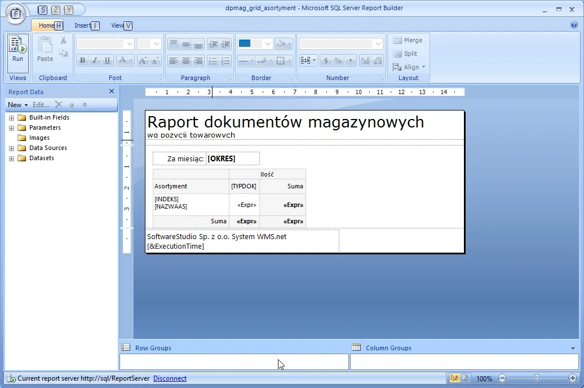Click Edit in Report Data toolbar

pos(41,105)
